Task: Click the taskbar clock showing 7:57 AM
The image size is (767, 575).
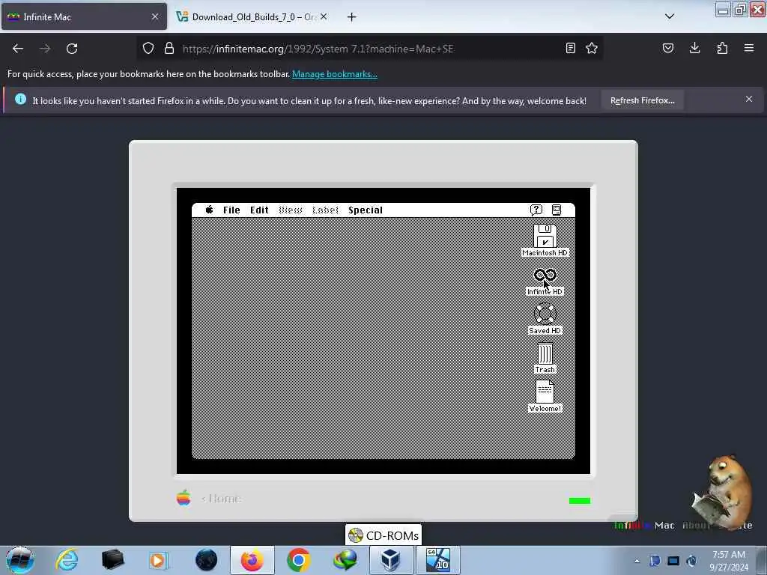Action: (728, 561)
